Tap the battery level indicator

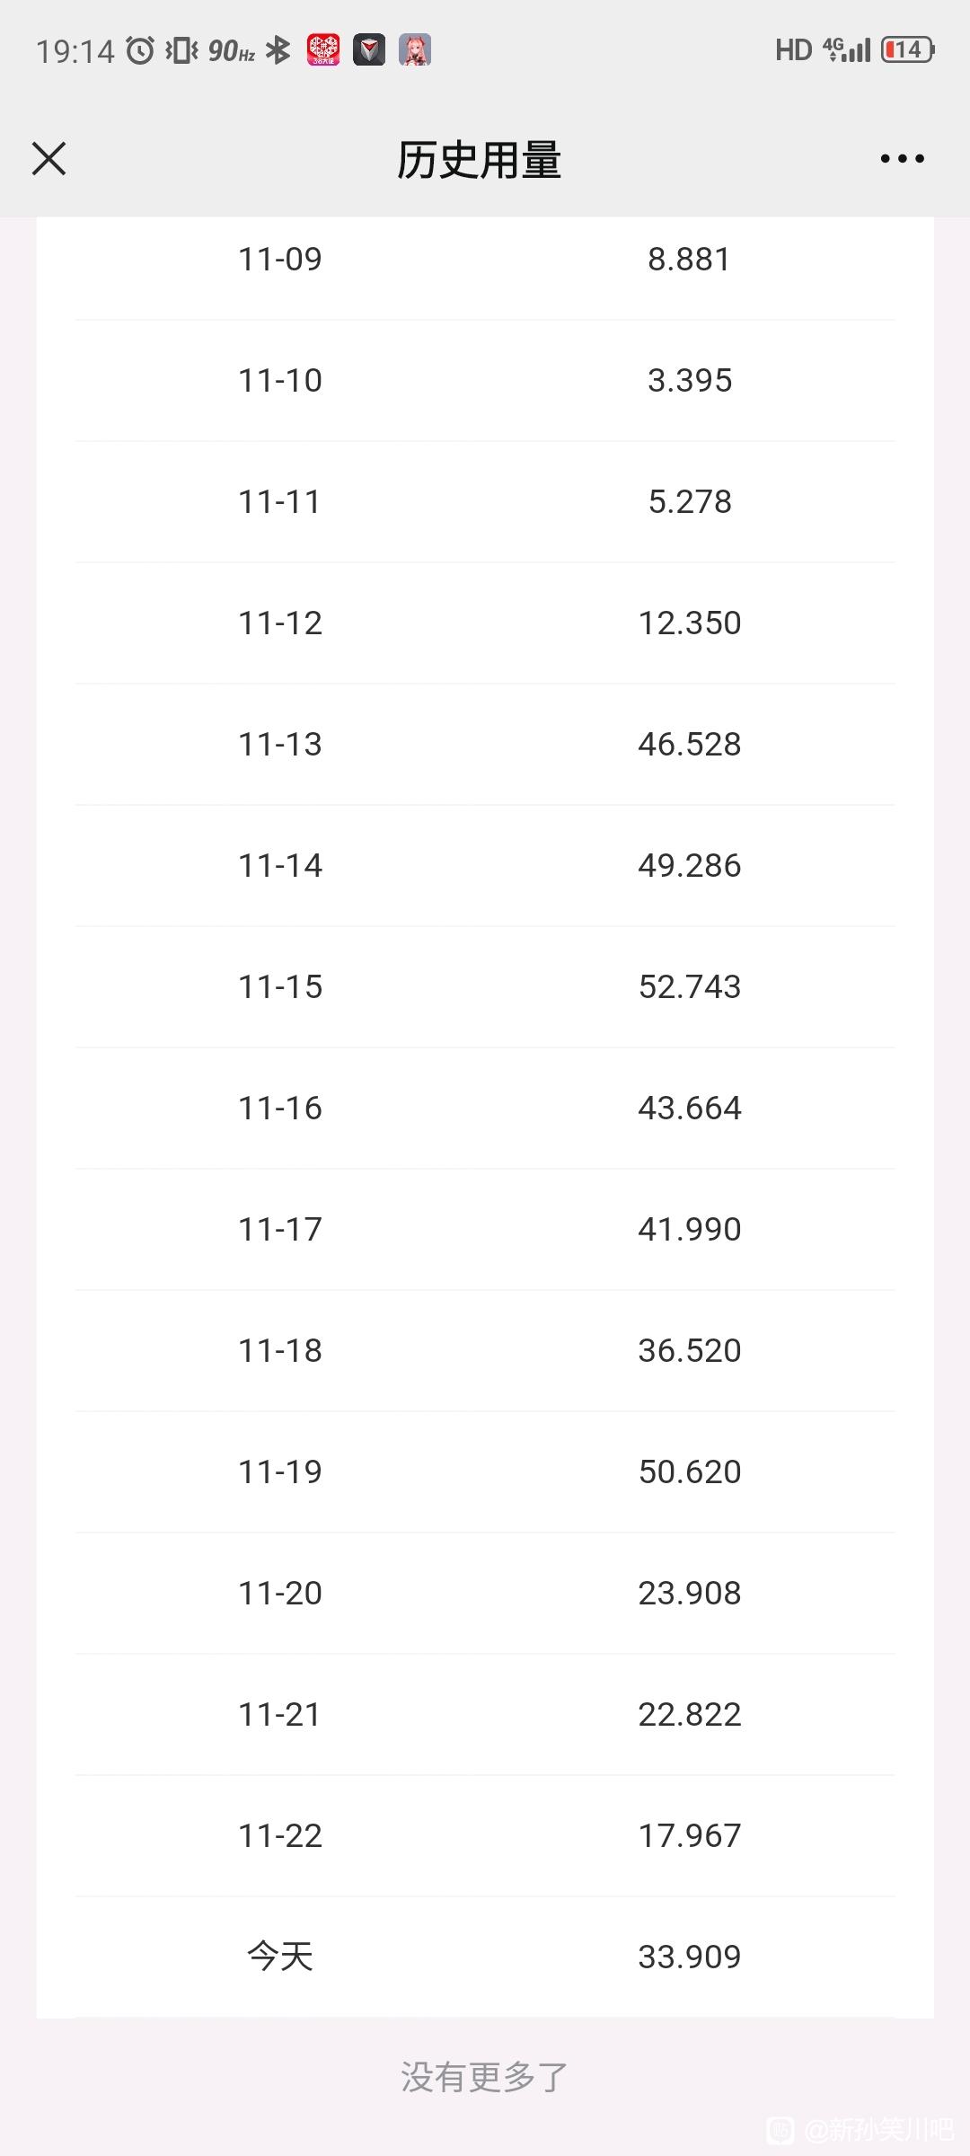[908, 49]
